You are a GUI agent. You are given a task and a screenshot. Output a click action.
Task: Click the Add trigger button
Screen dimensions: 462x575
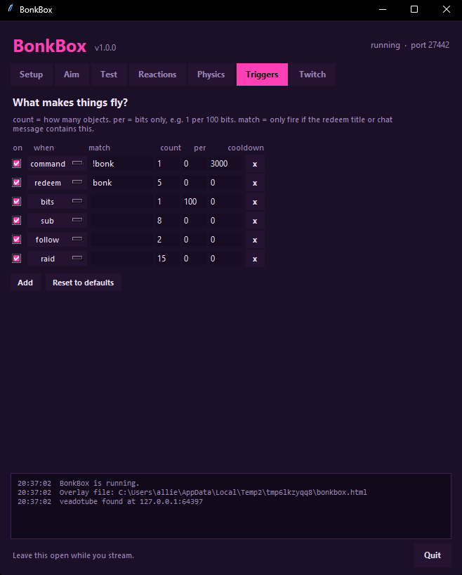[x=25, y=283]
